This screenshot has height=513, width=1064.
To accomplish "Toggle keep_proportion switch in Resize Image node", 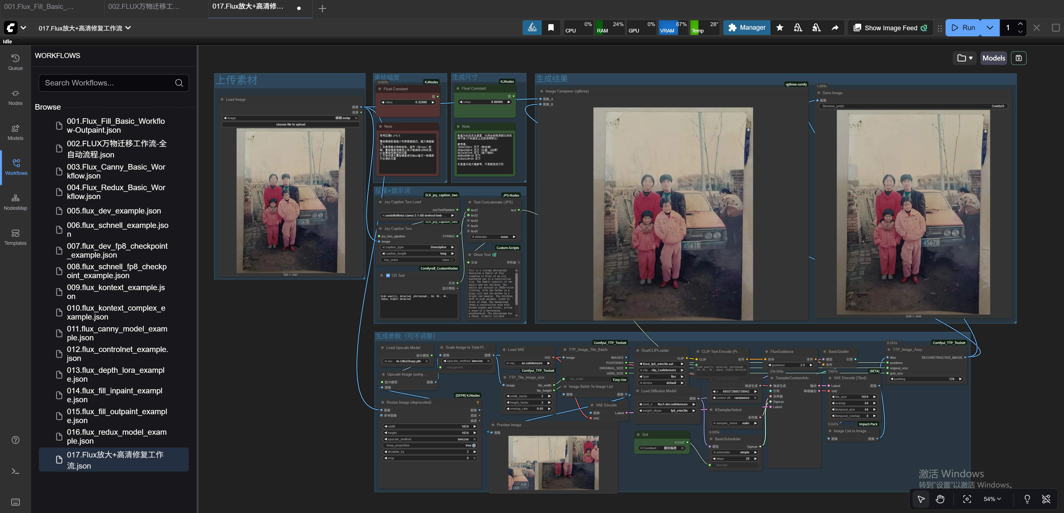I will tap(473, 445).
